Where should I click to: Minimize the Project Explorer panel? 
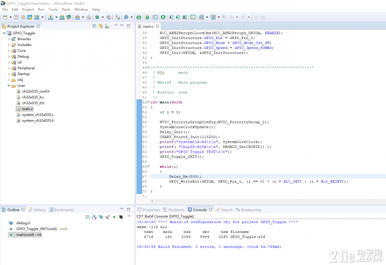tap(122, 26)
